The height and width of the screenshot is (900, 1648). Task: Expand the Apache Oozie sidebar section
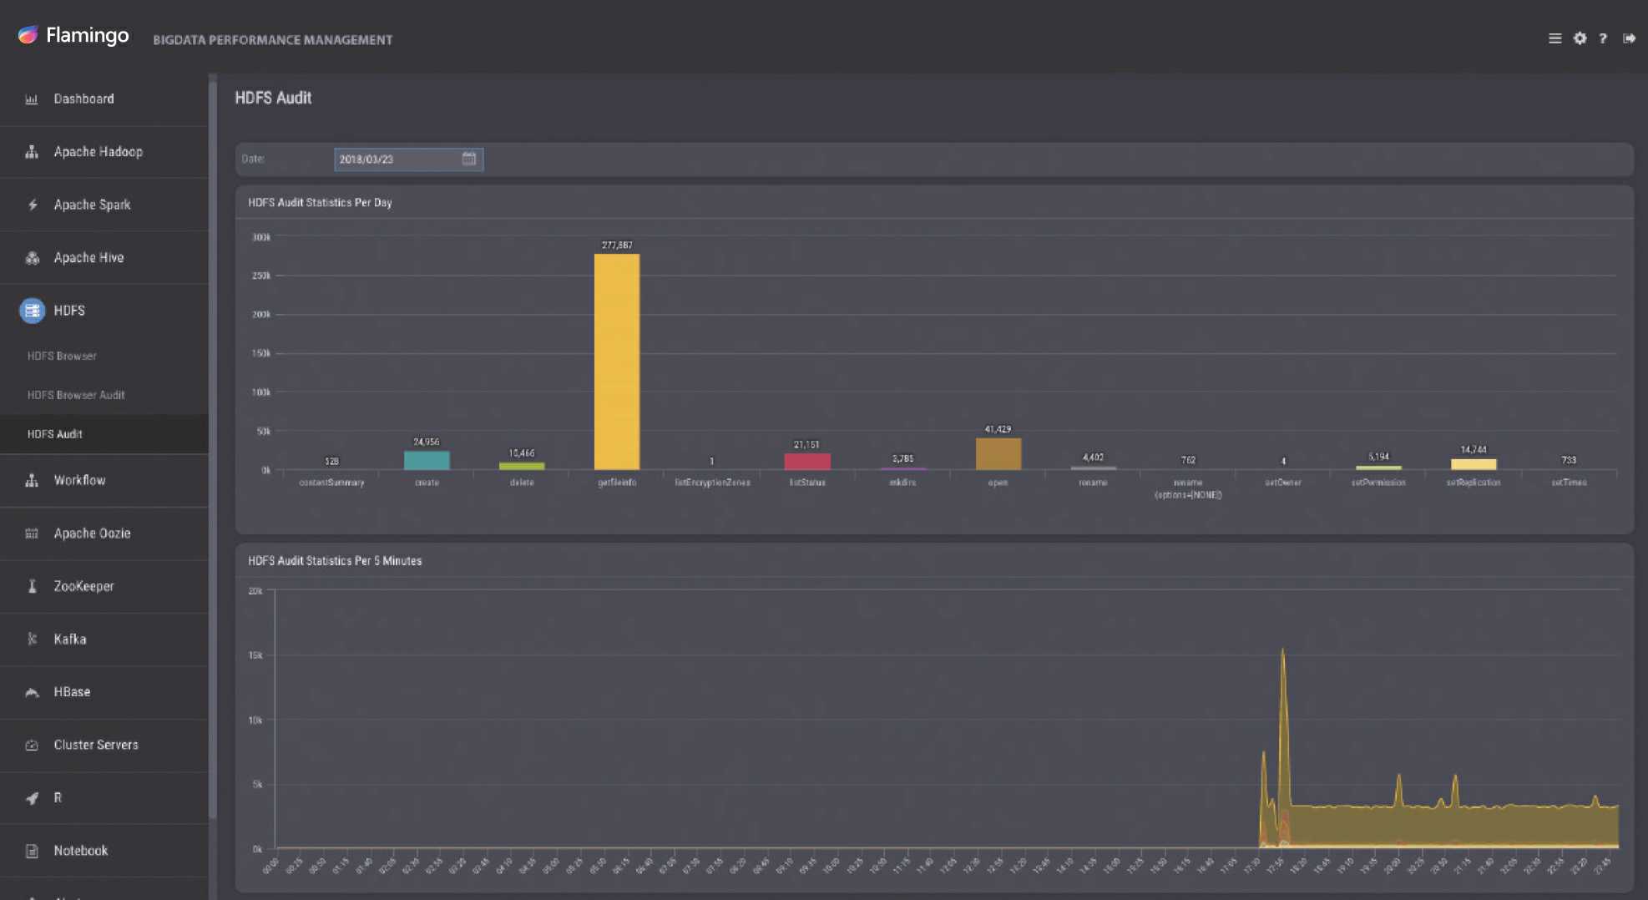pos(92,533)
